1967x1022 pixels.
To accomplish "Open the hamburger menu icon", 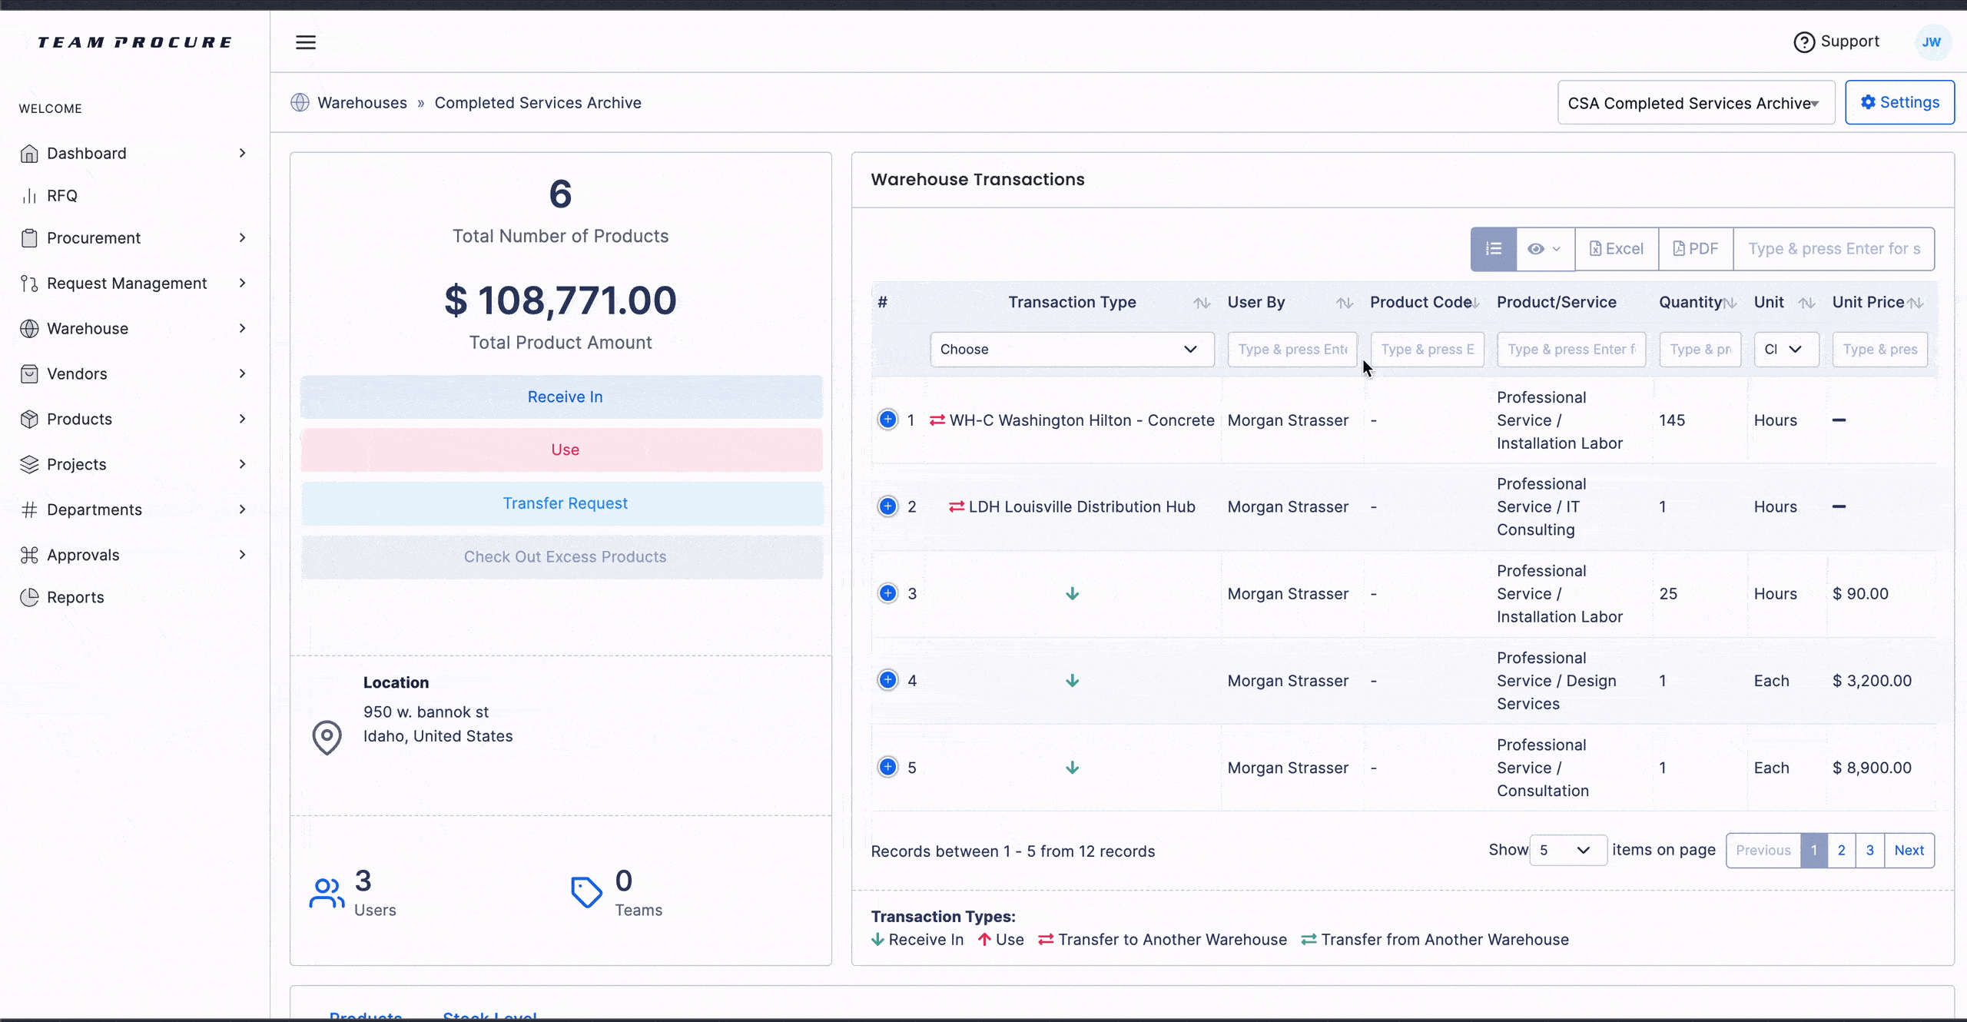I will click(306, 42).
